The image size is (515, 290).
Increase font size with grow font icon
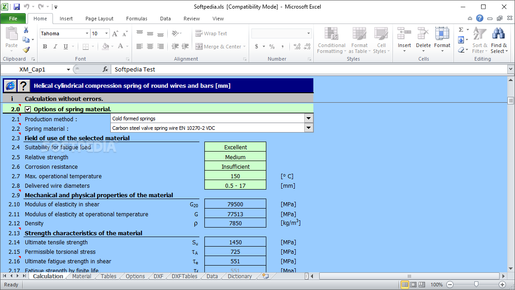point(115,33)
